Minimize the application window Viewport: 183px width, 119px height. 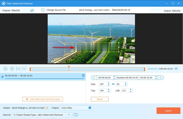click(167, 3)
